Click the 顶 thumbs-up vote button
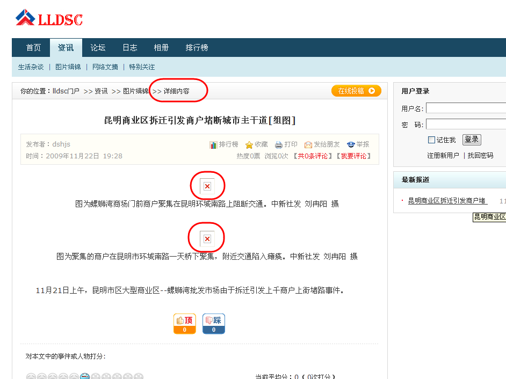 coord(185,324)
